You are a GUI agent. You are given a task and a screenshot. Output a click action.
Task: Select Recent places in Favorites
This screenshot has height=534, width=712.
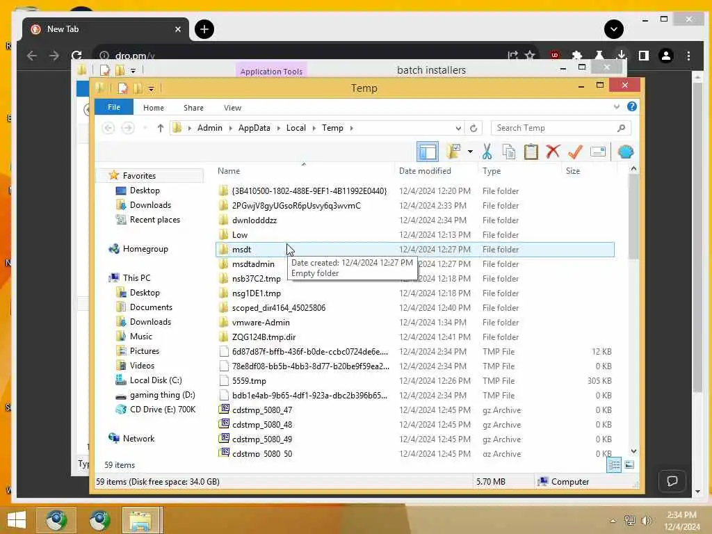[x=155, y=220]
